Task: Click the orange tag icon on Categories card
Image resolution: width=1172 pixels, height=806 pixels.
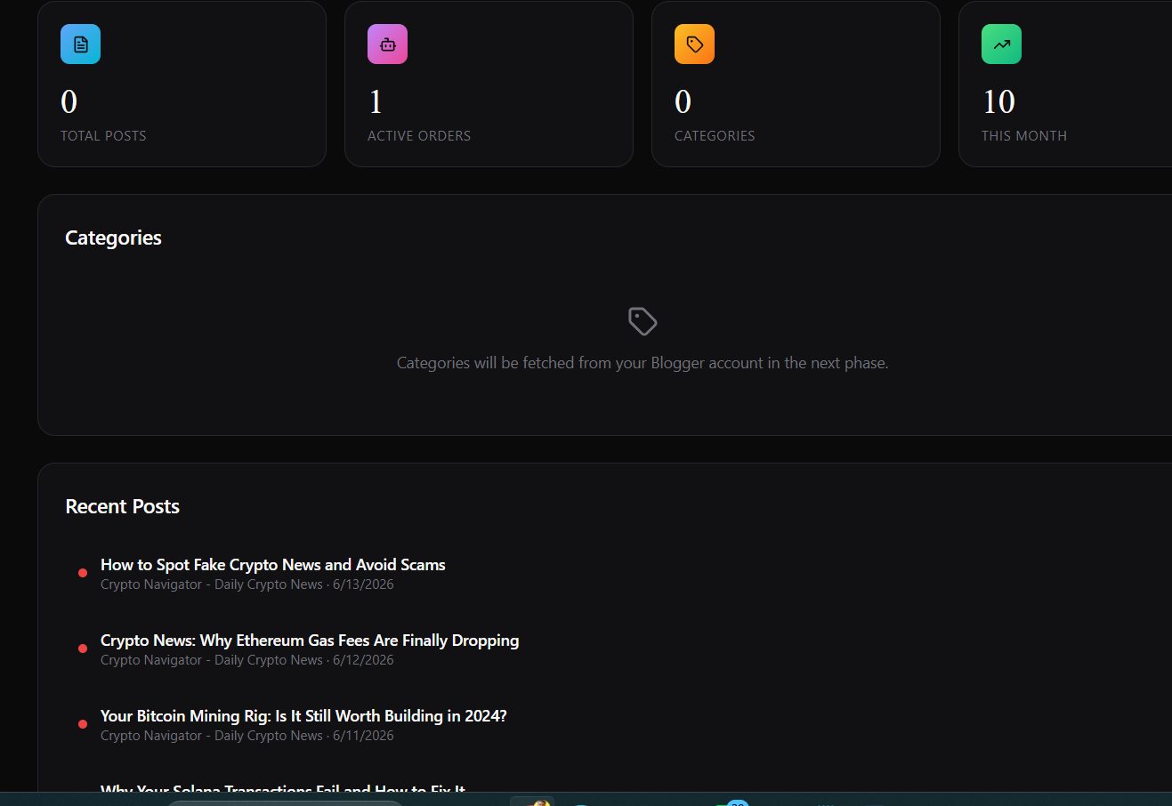Action: [694, 44]
